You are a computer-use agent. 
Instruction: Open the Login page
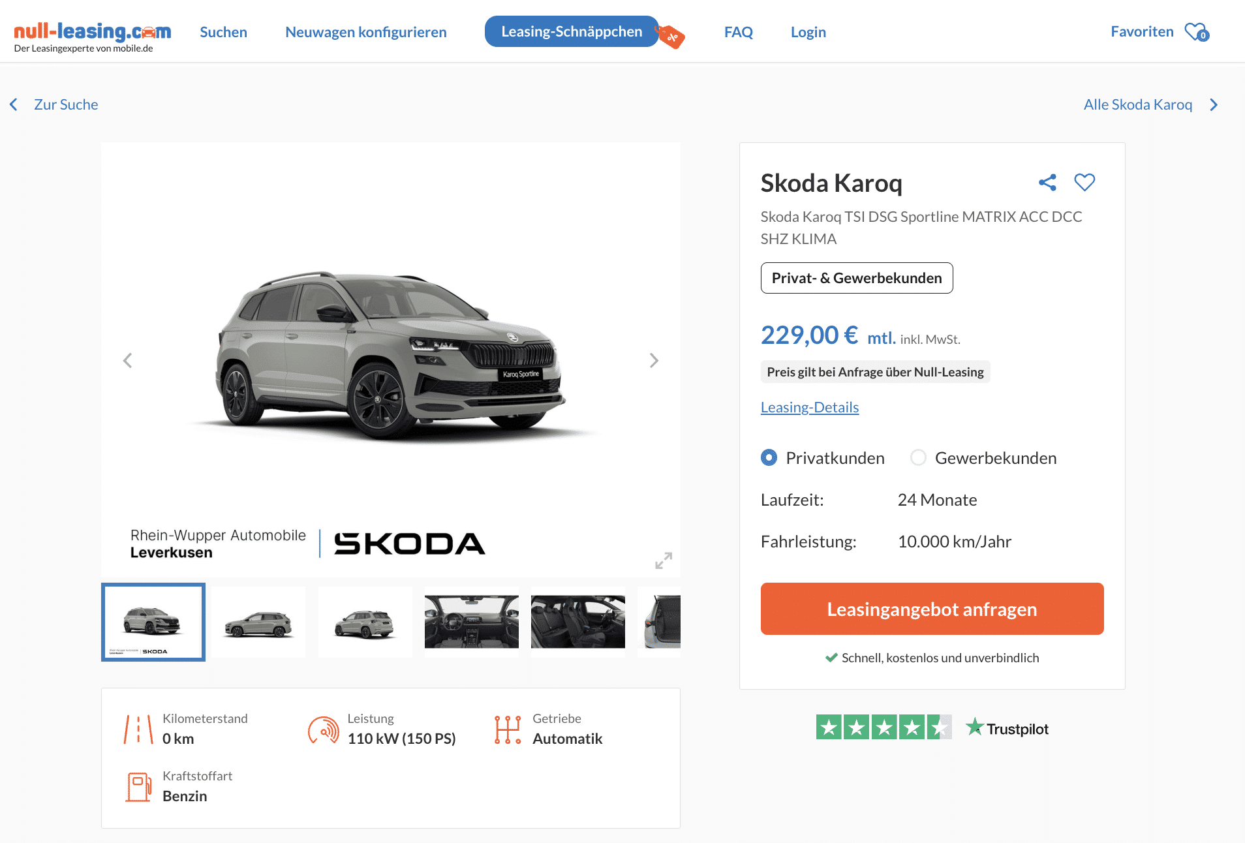(808, 32)
